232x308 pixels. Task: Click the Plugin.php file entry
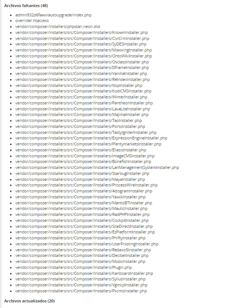73,267
